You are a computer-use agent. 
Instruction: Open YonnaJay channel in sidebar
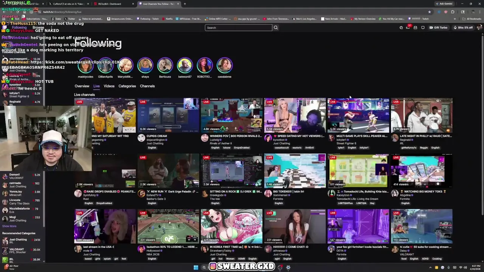(x=22, y=193)
